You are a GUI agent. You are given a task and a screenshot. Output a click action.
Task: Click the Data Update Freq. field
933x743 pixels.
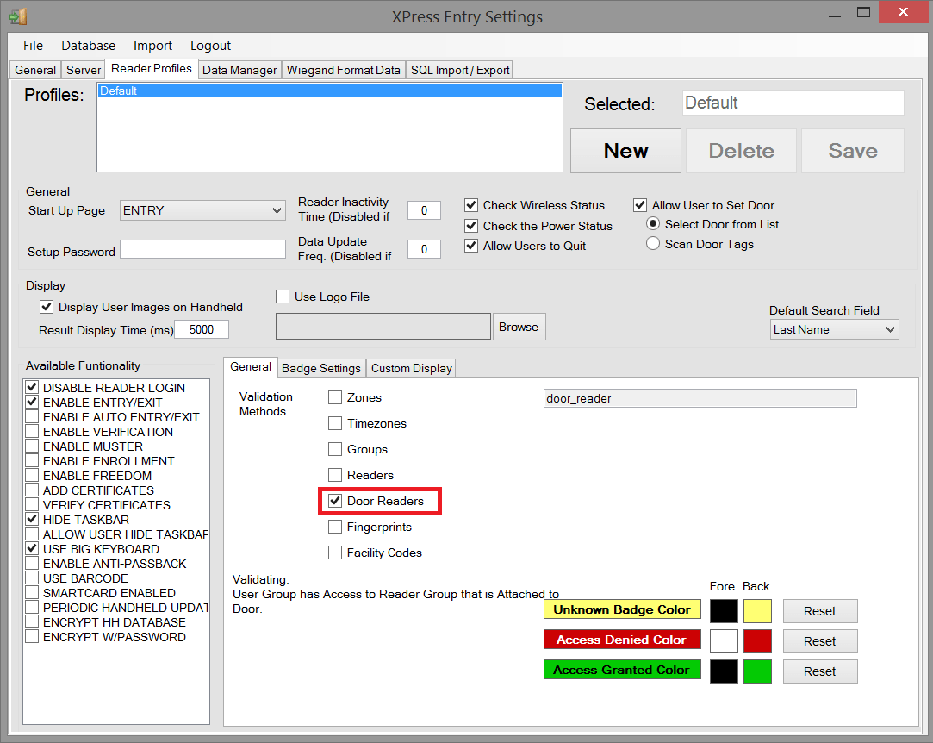424,249
